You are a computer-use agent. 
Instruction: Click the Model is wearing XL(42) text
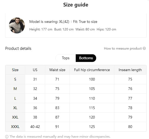pos(49,22)
